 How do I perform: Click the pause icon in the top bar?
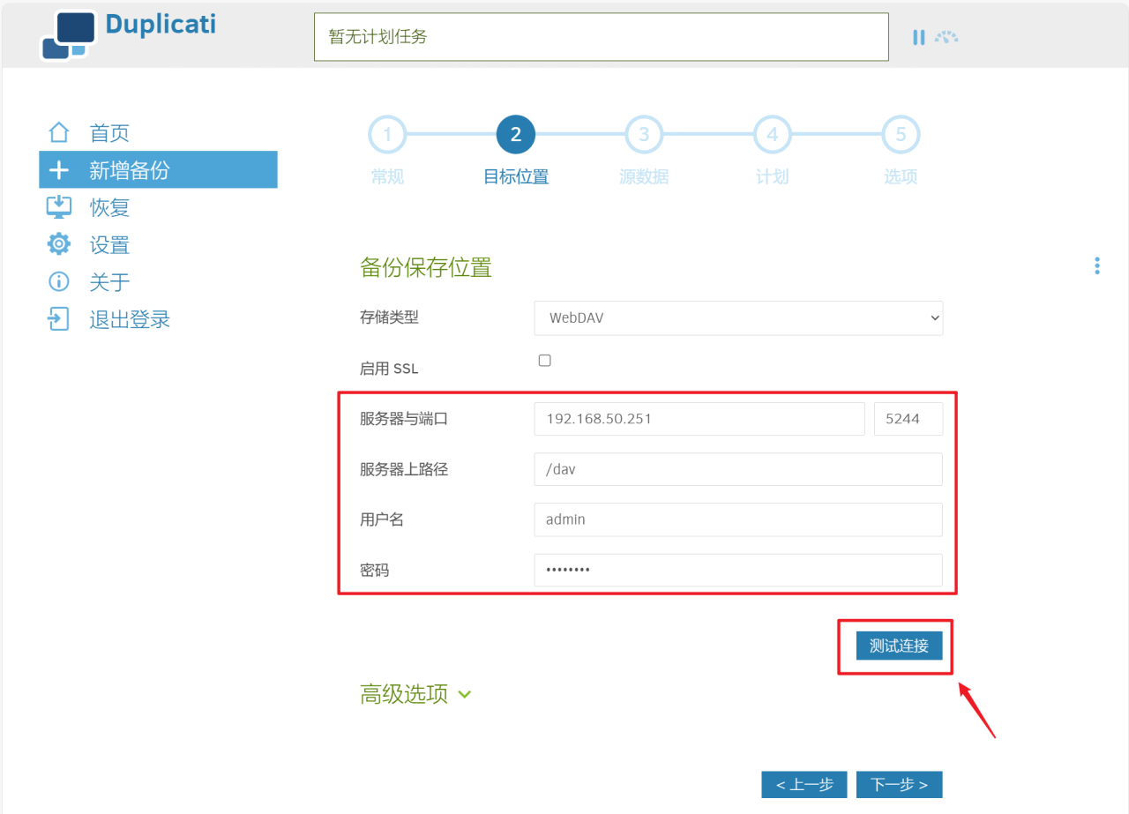[918, 36]
